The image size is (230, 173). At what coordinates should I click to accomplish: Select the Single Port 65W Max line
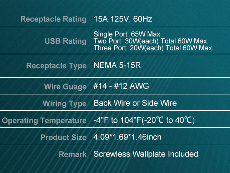(128, 35)
